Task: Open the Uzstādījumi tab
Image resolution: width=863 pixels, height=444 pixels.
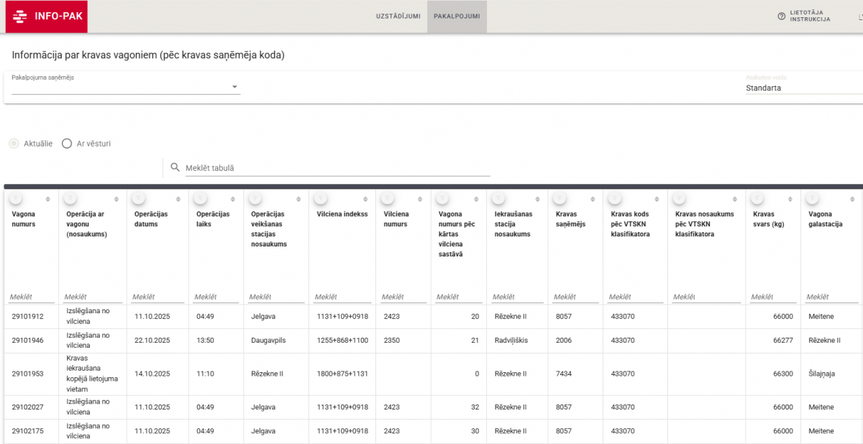Action: click(x=398, y=16)
